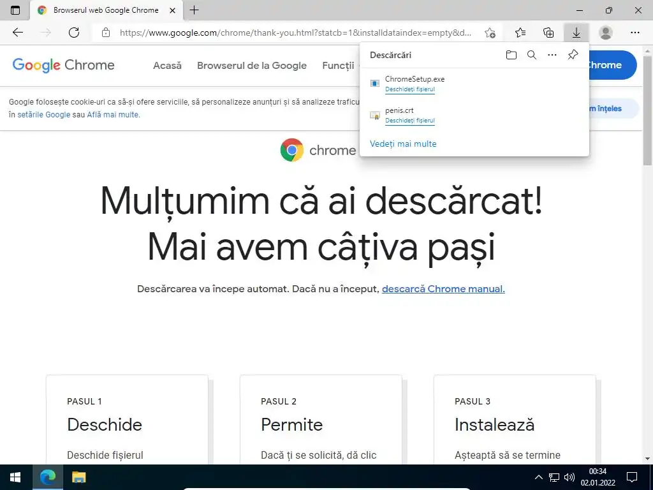Open more options in Descărcări panel
Image resolution: width=653 pixels, height=490 pixels.
pos(552,55)
